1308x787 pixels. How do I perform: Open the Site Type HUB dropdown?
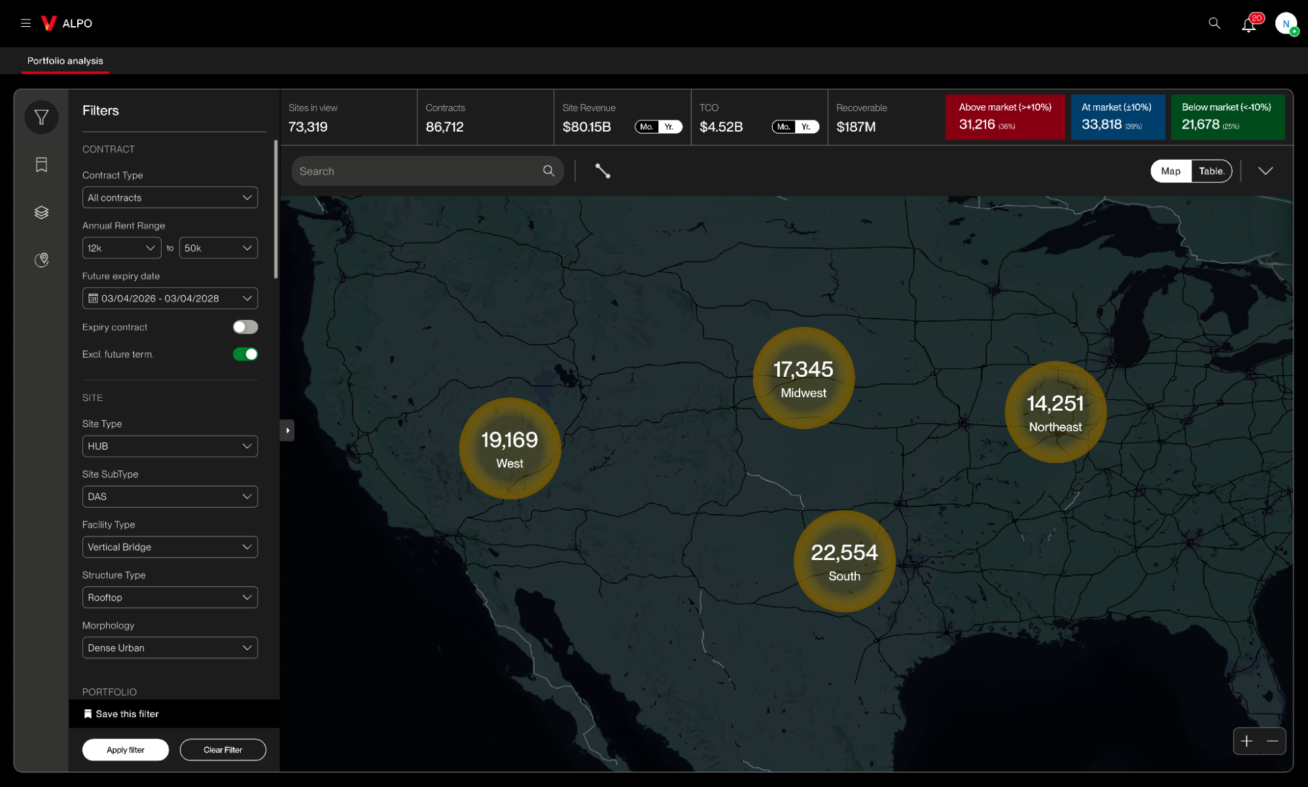click(x=170, y=446)
